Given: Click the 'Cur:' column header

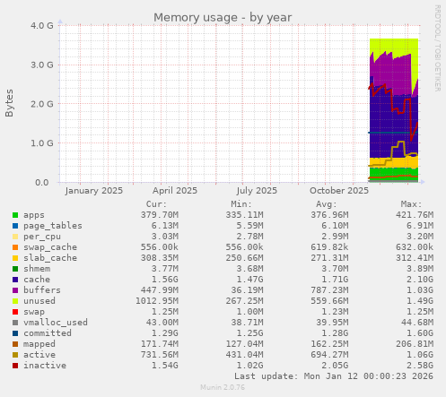Looking at the screenshot, I should point(156,204).
